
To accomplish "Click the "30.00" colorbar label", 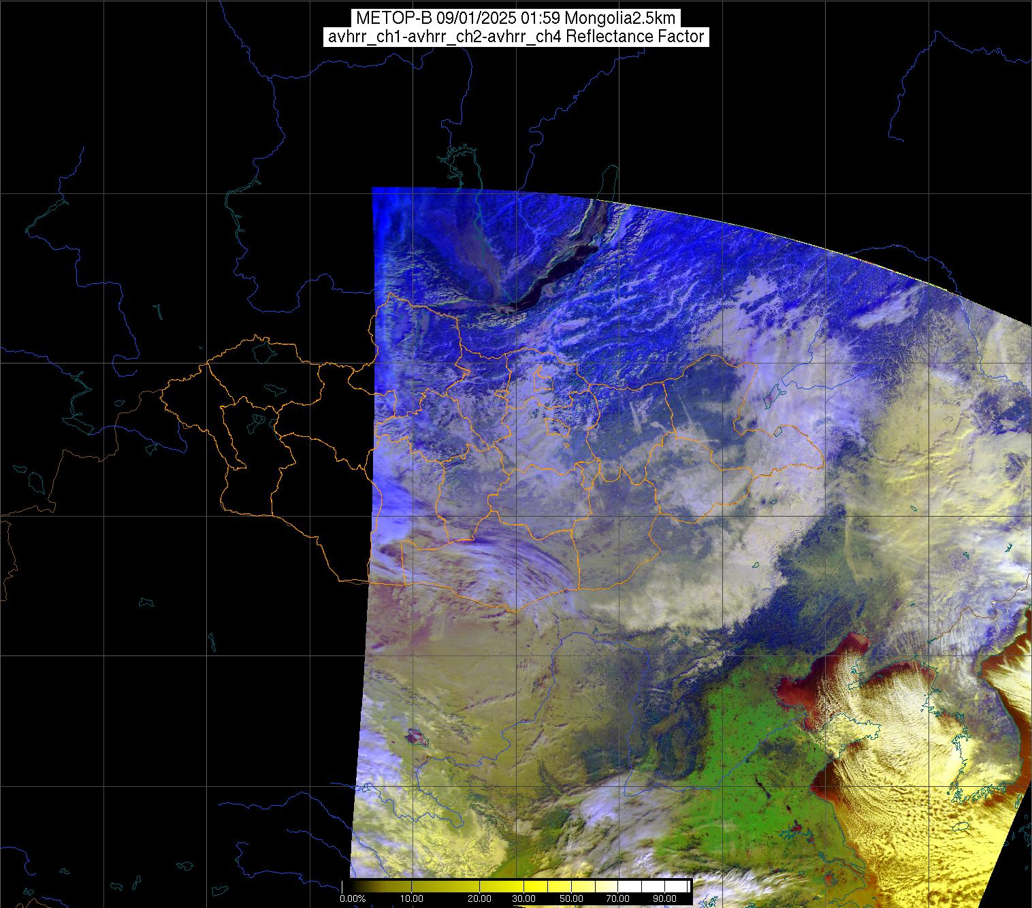I will (x=524, y=899).
